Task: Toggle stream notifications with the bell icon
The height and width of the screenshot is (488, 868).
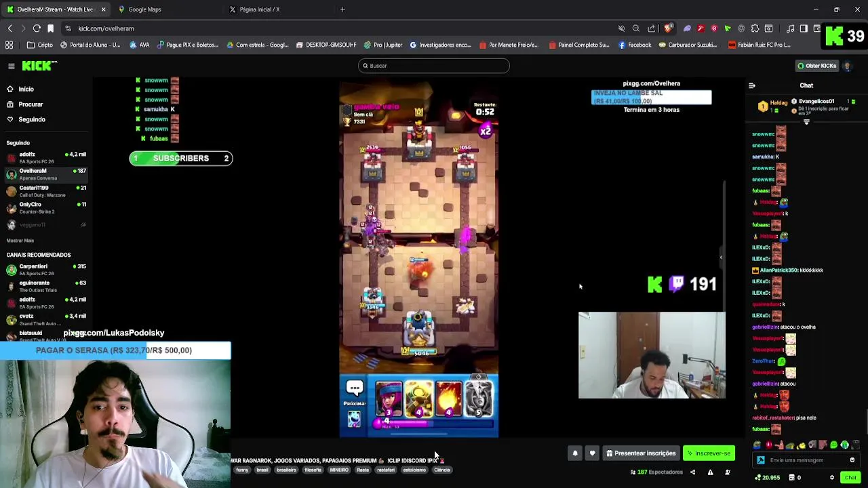Action: pyautogui.click(x=575, y=453)
